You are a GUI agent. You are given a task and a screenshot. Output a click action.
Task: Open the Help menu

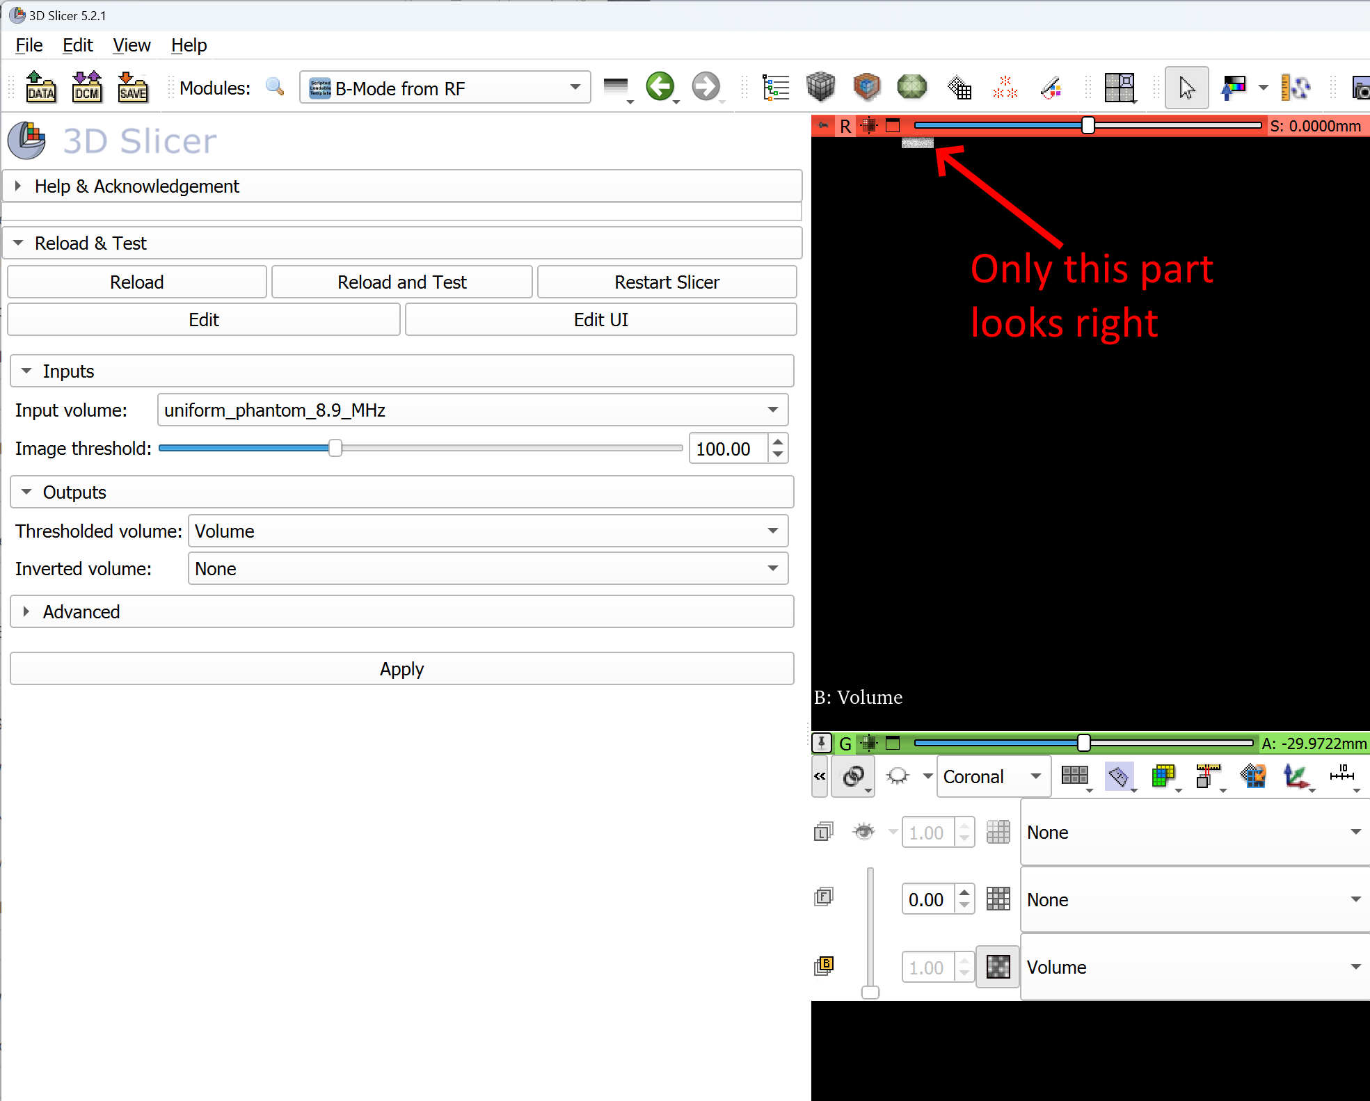click(189, 45)
